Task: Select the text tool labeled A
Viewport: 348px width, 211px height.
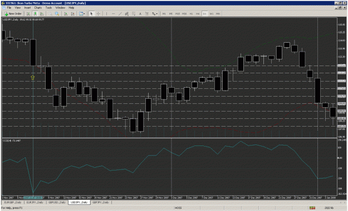Action: (140, 14)
